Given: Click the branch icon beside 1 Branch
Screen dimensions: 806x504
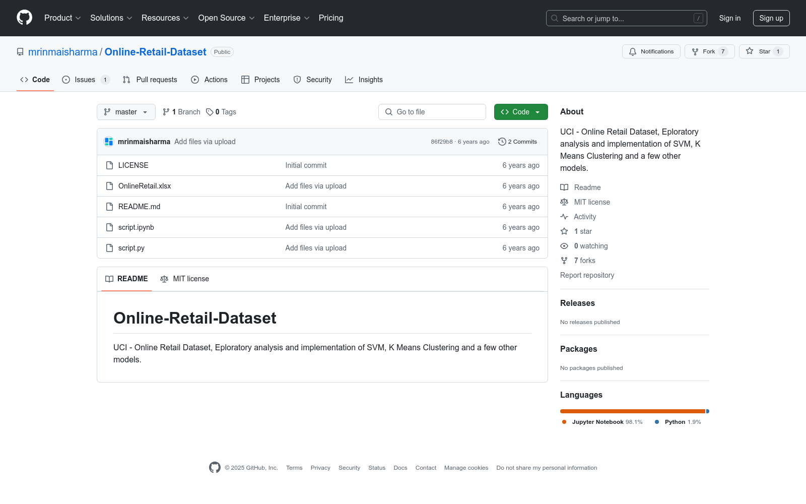Looking at the screenshot, I should pos(166,112).
